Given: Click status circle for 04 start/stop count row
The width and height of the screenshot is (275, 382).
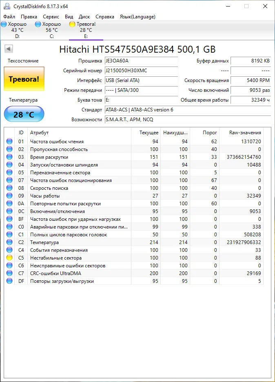Looking at the screenshot, I should click(9, 165).
